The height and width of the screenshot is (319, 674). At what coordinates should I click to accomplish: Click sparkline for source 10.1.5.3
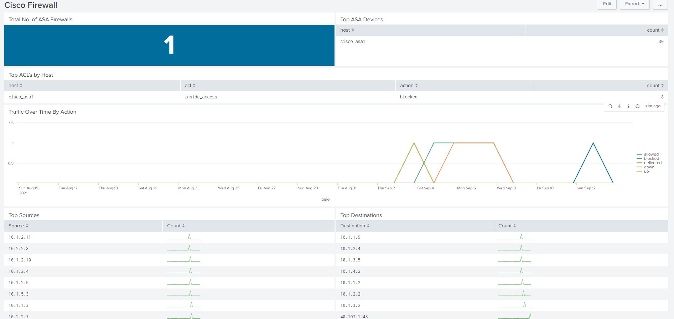pyautogui.click(x=183, y=294)
